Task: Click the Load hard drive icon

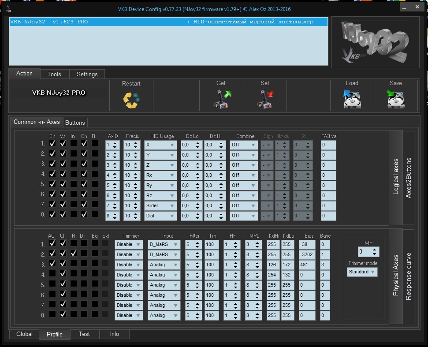Action: coord(352,99)
